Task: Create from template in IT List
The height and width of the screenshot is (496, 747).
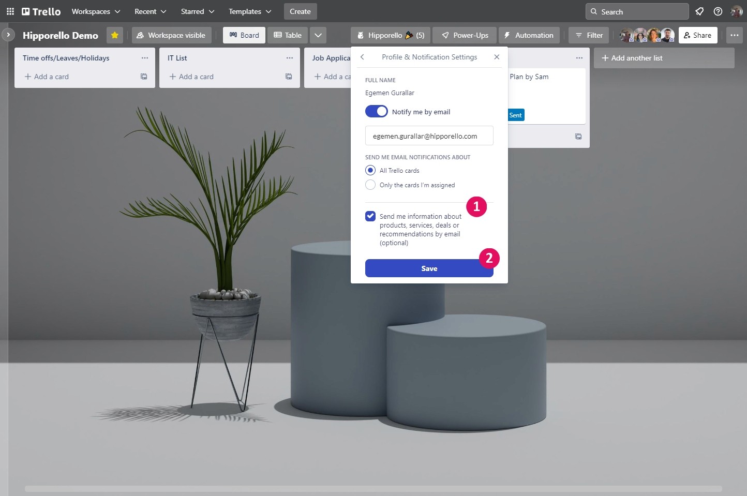Action: (x=289, y=77)
